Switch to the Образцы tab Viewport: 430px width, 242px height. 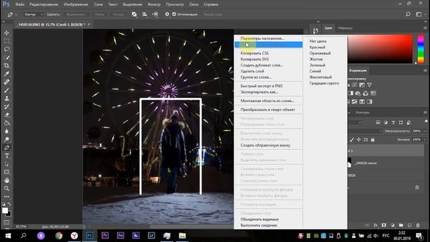[345, 28]
